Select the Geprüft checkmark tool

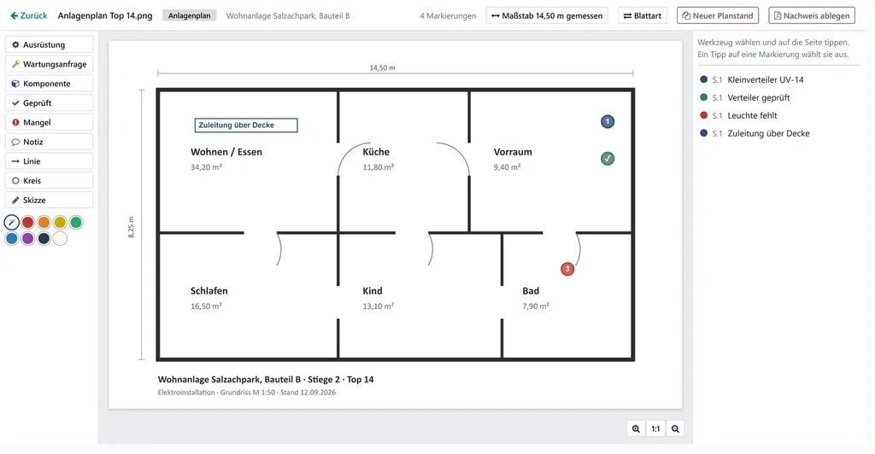tap(49, 103)
